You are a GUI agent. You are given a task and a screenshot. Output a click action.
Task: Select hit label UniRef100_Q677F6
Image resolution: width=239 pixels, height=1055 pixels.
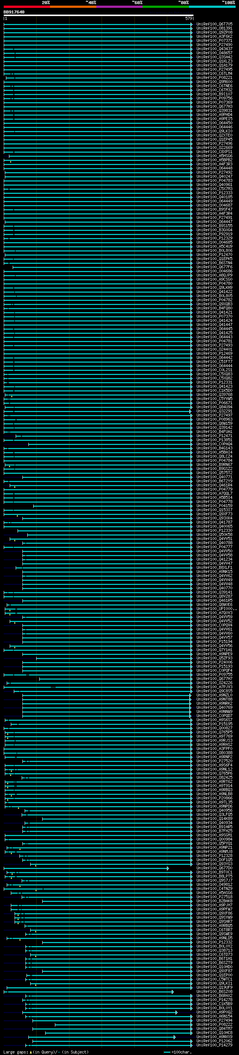pyautogui.click(x=214, y=267)
